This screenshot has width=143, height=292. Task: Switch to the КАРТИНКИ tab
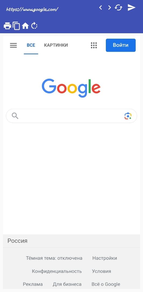pyautogui.click(x=56, y=45)
